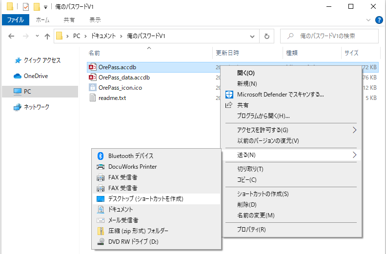Send to DVD RW ドライブ (D:)
The width and height of the screenshot is (386, 254).
tap(133, 241)
